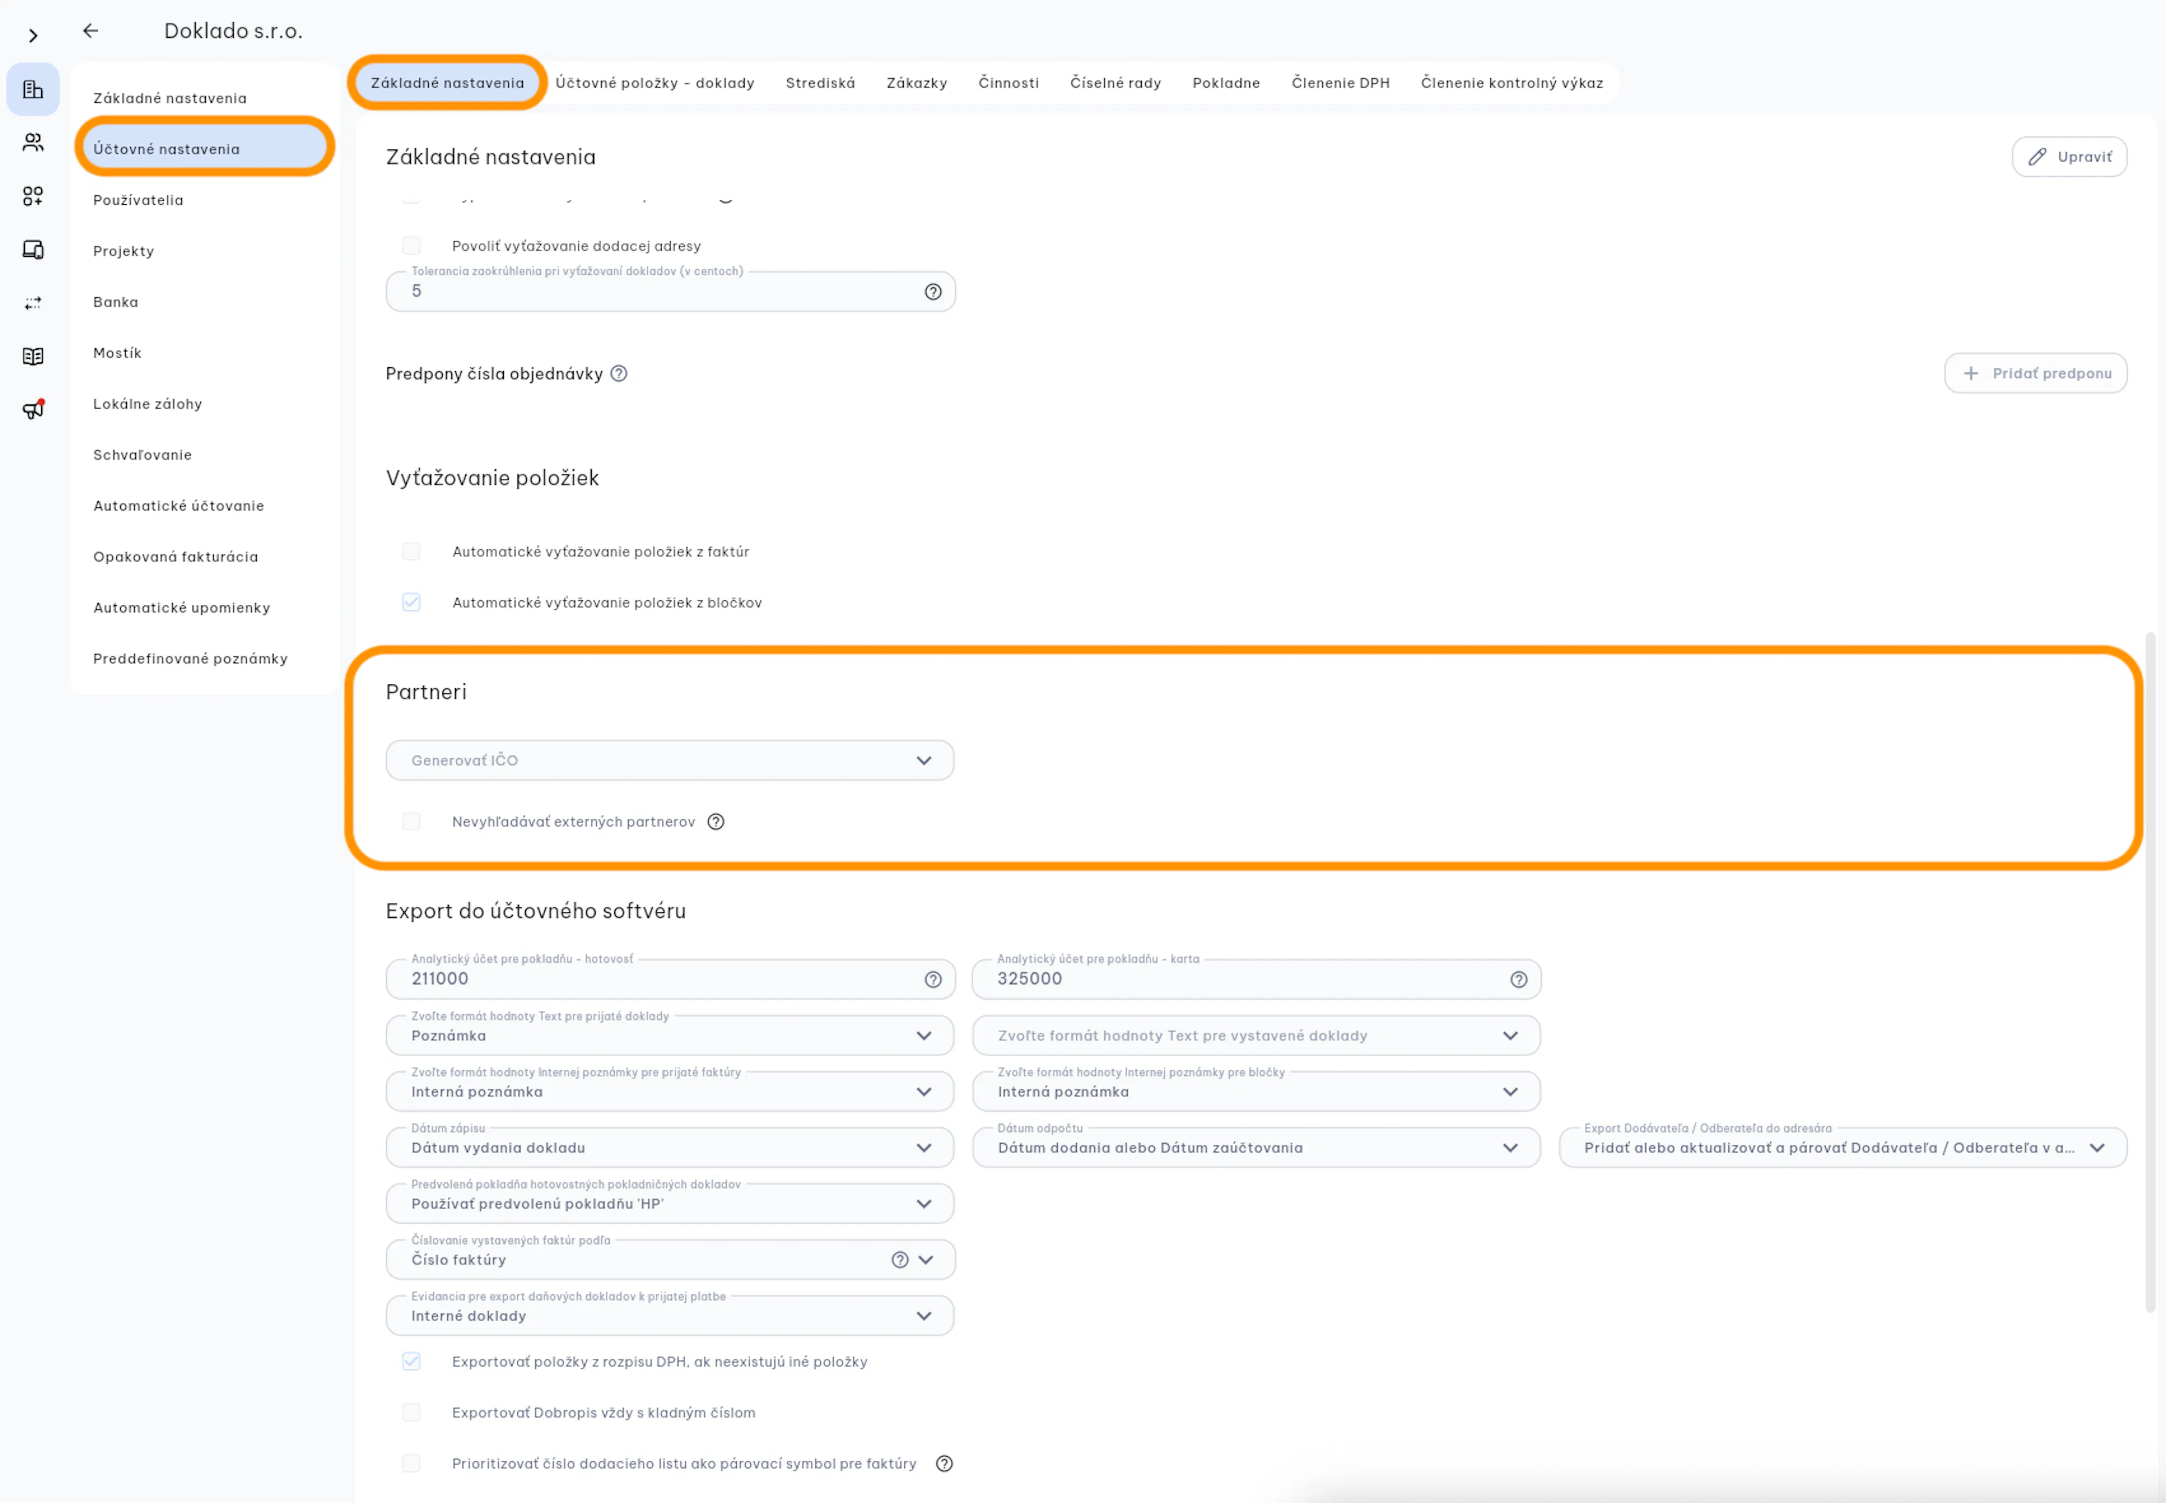Image resolution: width=2166 pixels, height=1503 pixels.
Task: Open the users icon in the sidebar
Action: [x=33, y=142]
